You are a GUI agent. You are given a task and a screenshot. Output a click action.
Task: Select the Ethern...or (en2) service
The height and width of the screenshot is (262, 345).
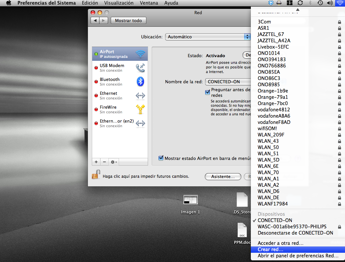pyautogui.click(x=120, y=123)
